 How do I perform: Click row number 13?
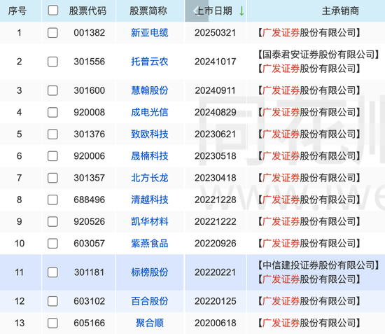20,323
